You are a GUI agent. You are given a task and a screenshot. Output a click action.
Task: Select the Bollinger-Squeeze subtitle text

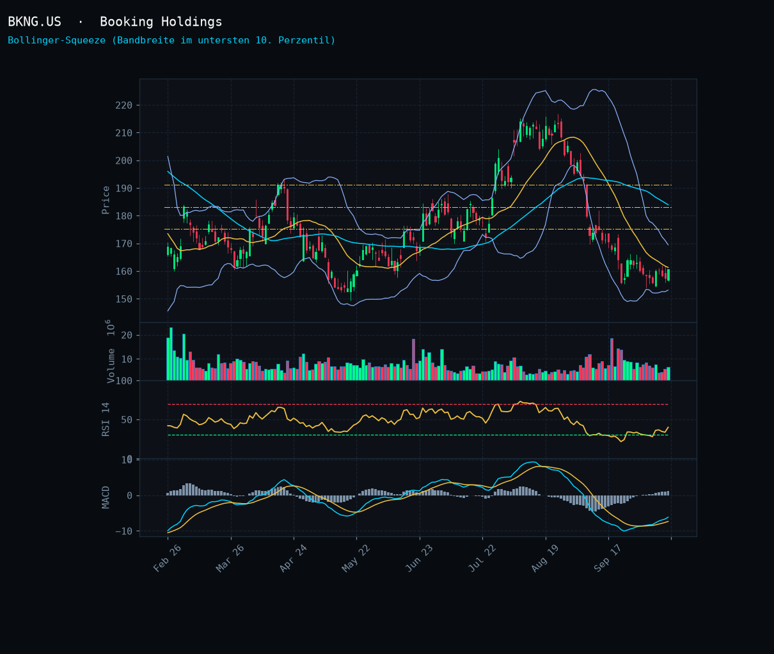pyautogui.click(x=171, y=40)
